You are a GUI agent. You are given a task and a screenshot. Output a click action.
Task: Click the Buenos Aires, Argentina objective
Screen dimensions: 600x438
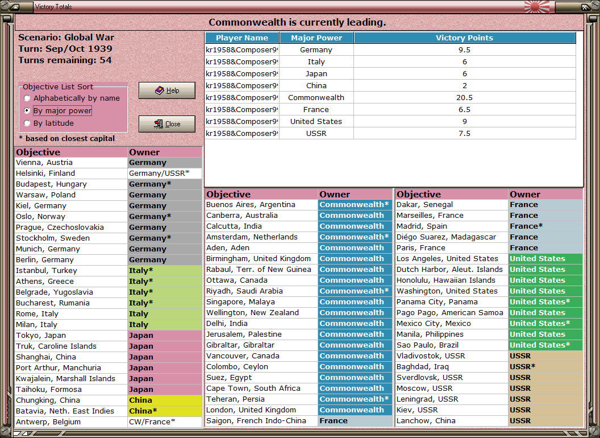pyautogui.click(x=261, y=205)
